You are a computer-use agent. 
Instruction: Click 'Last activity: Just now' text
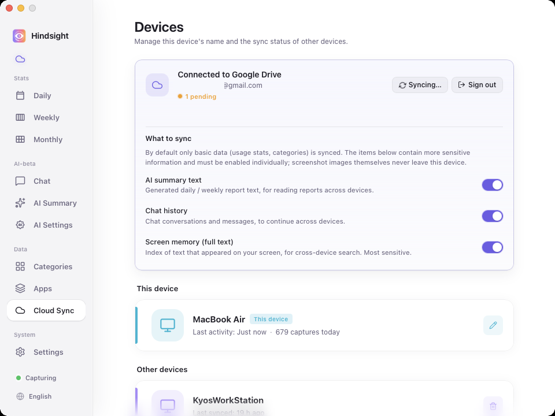click(x=230, y=332)
